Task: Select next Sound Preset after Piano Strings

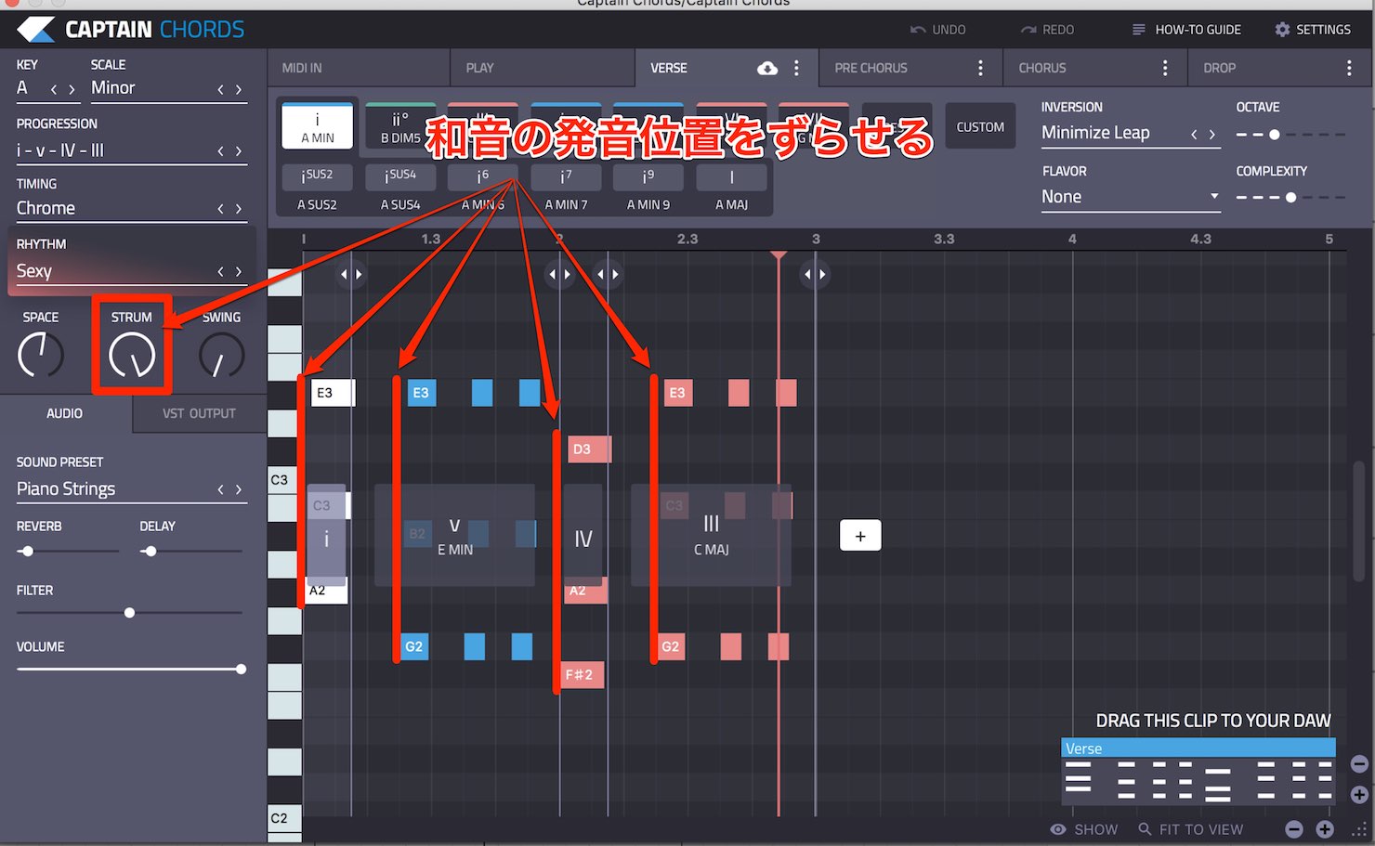Action: pyautogui.click(x=239, y=489)
